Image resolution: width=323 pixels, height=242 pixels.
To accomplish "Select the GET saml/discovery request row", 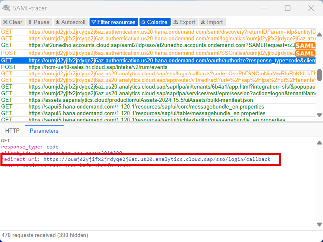I will point(158,32).
